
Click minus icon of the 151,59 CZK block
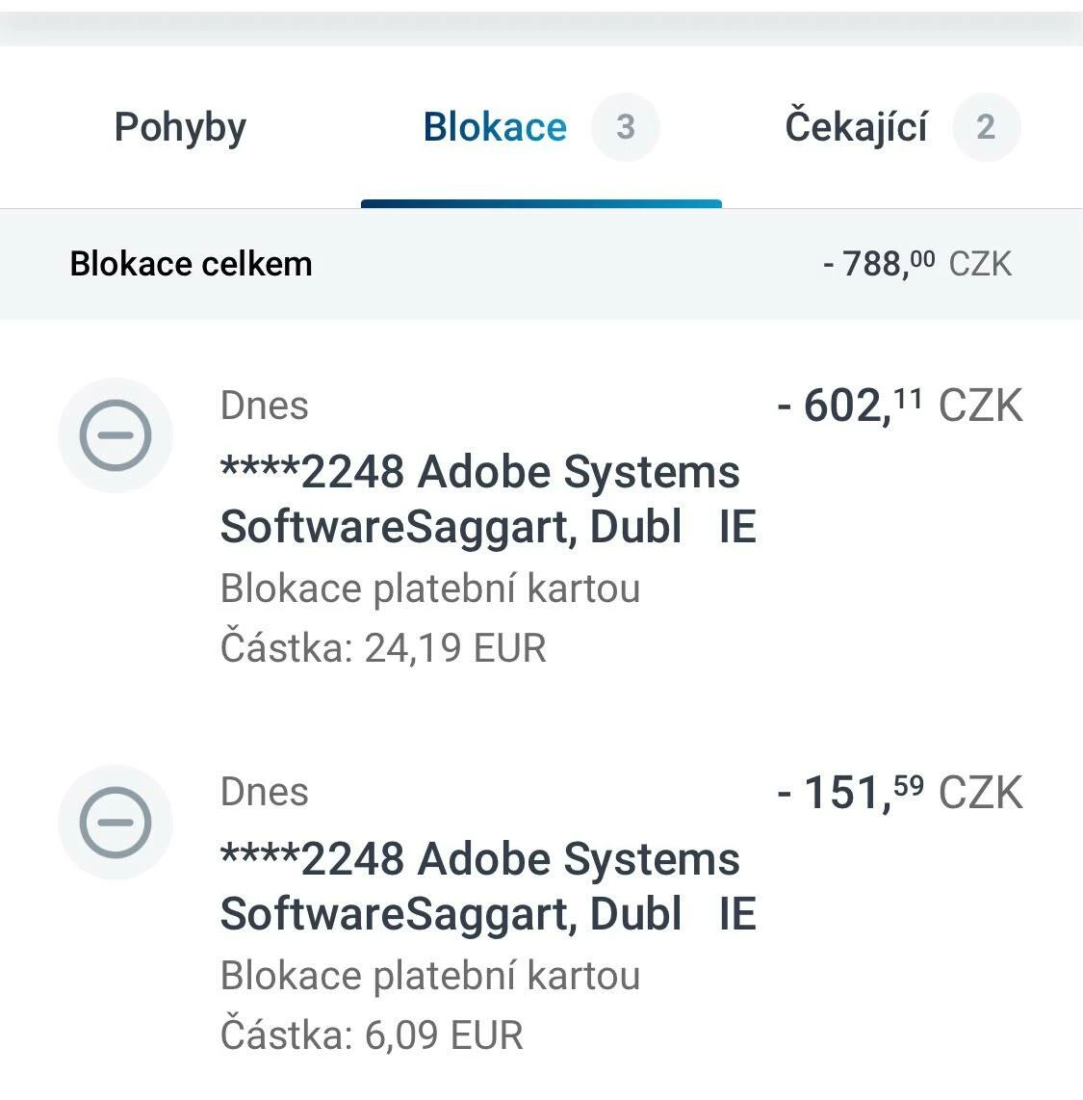pyautogui.click(x=115, y=823)
